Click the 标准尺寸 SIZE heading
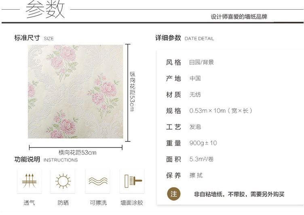 [x=34, y=38]
